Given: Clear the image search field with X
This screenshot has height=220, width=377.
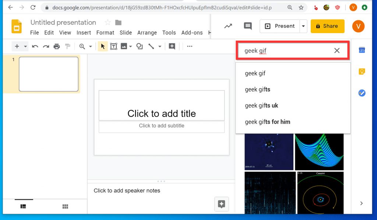Looking at the screenshot, I should (x=337, y=51).
